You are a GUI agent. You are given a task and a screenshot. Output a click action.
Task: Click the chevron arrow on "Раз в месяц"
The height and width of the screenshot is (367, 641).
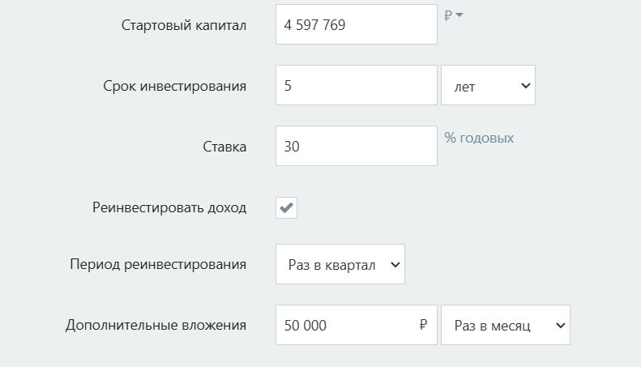click(x=560, y=325)
